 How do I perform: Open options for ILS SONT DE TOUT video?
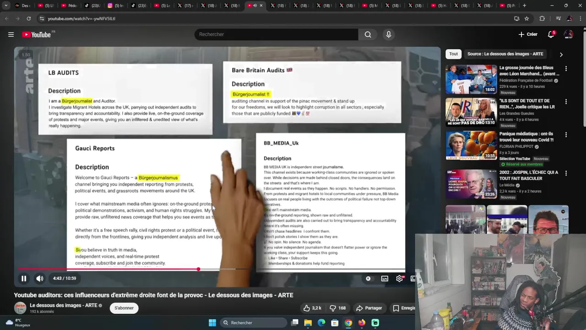[x=566, y=102]
